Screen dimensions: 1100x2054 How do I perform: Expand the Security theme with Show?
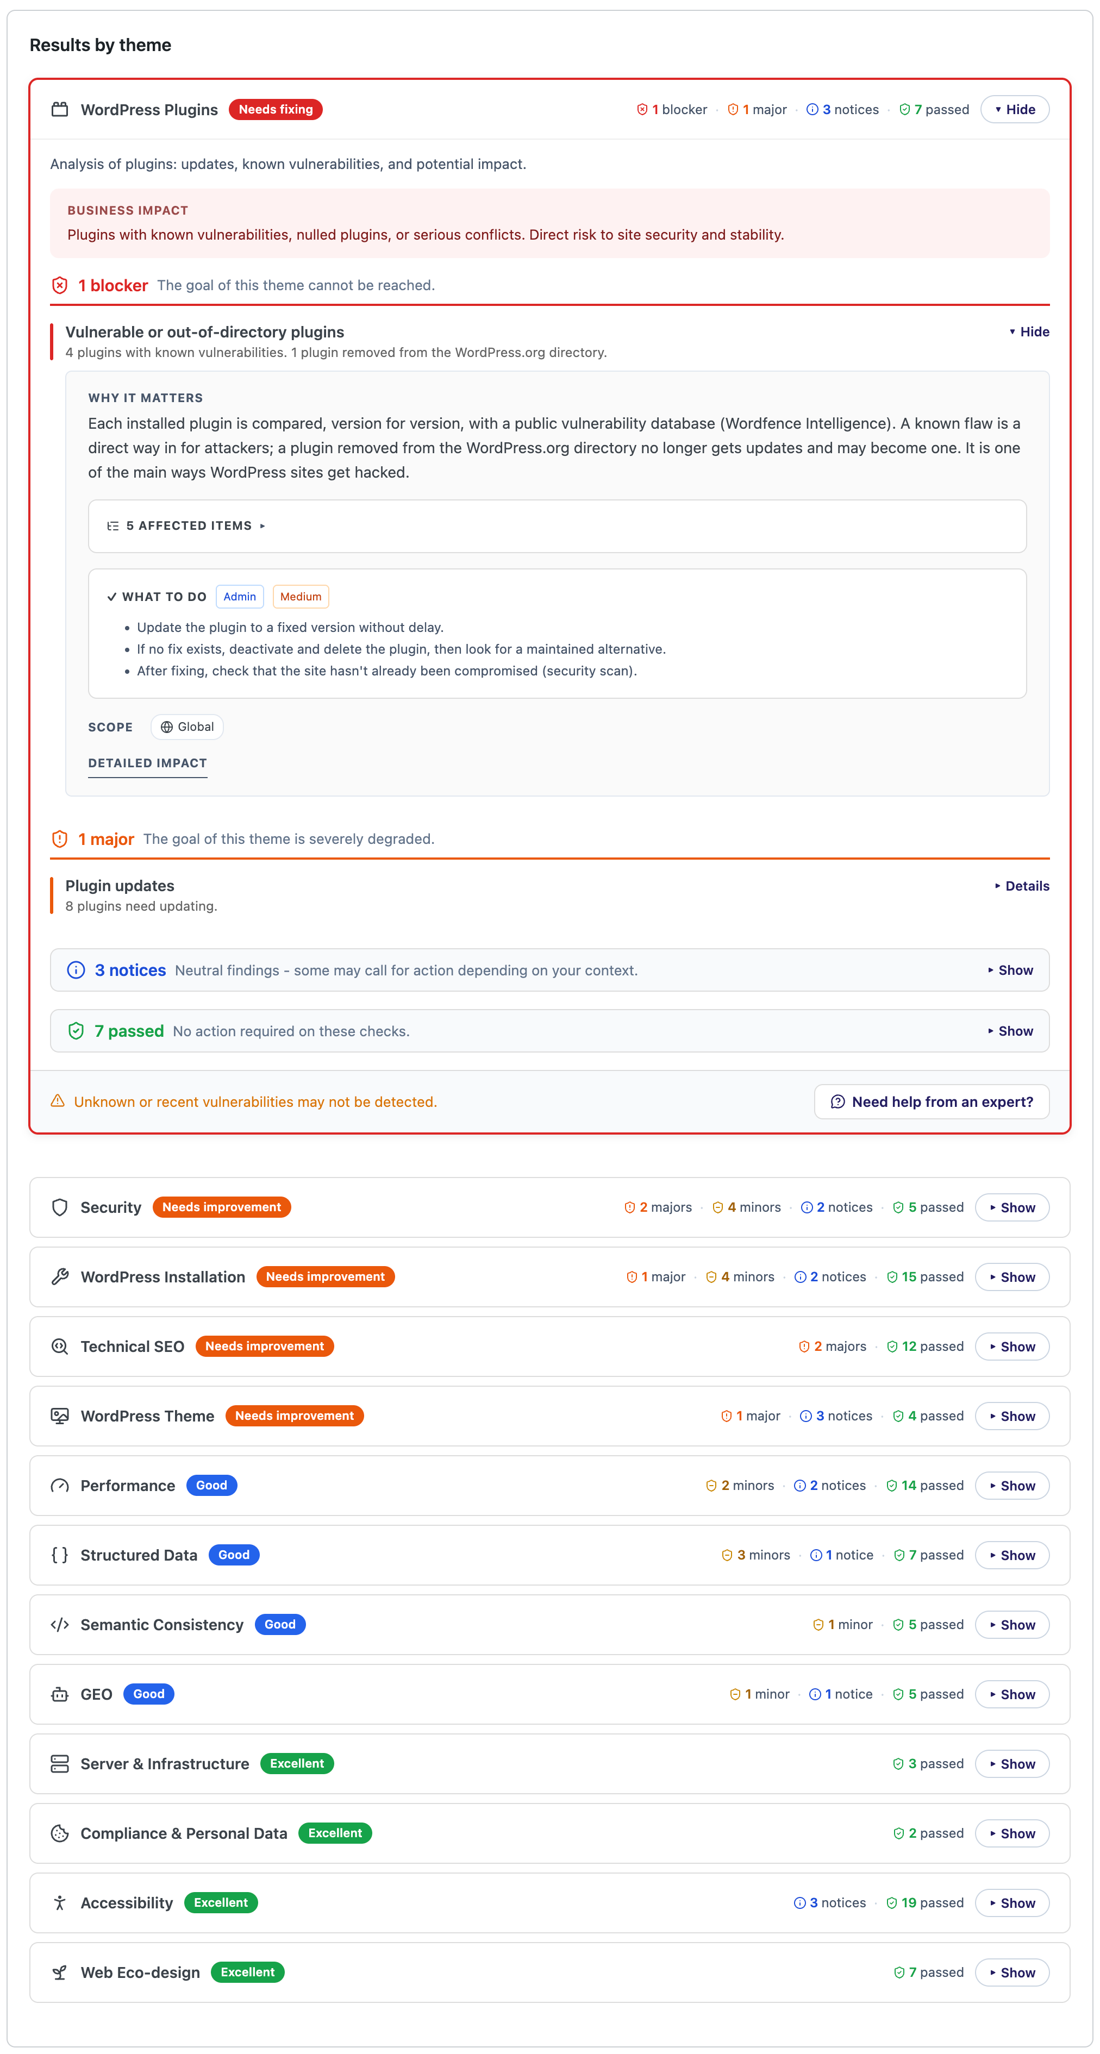pyautogui.click(x=1012, y=1208)
